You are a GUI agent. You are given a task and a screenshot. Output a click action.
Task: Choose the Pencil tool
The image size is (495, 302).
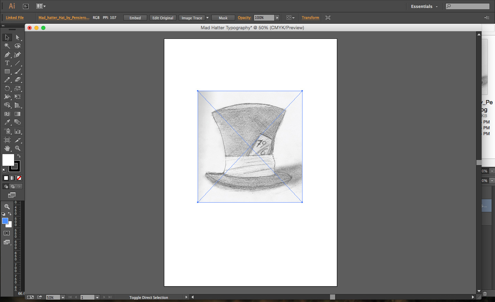pos(7,79)
